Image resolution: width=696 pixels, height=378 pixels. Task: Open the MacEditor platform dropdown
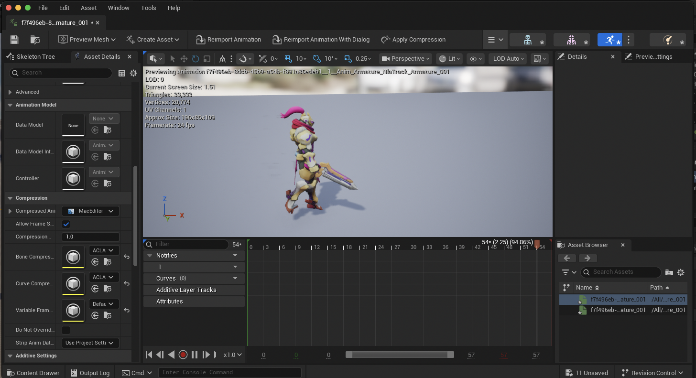pyautogui.click(x=91, y=211)
